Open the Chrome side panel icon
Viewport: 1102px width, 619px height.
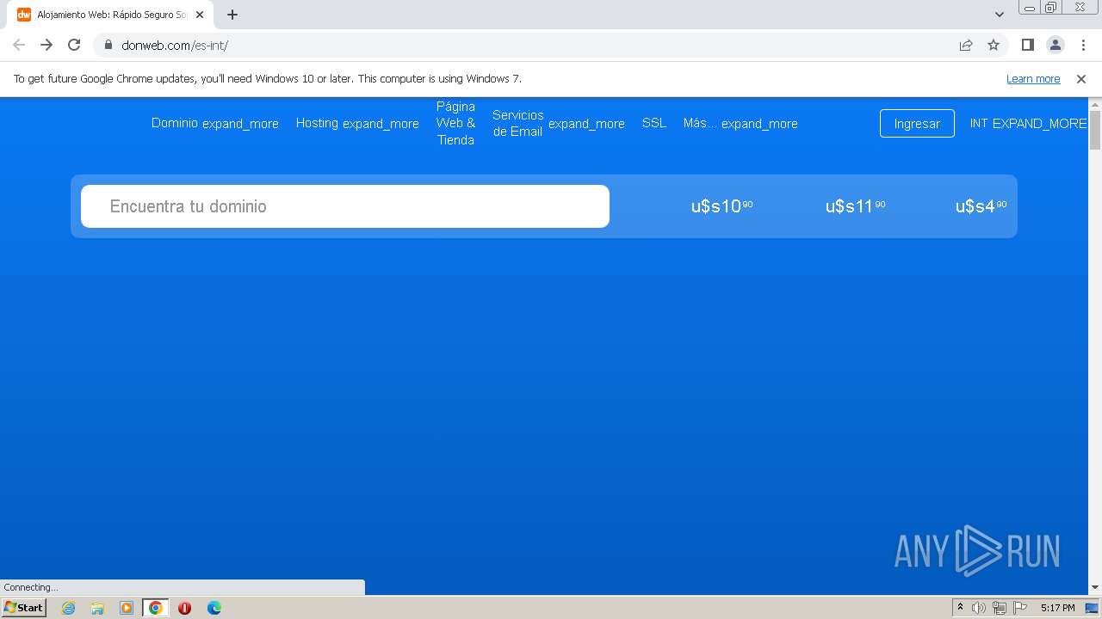[1027, 45]
